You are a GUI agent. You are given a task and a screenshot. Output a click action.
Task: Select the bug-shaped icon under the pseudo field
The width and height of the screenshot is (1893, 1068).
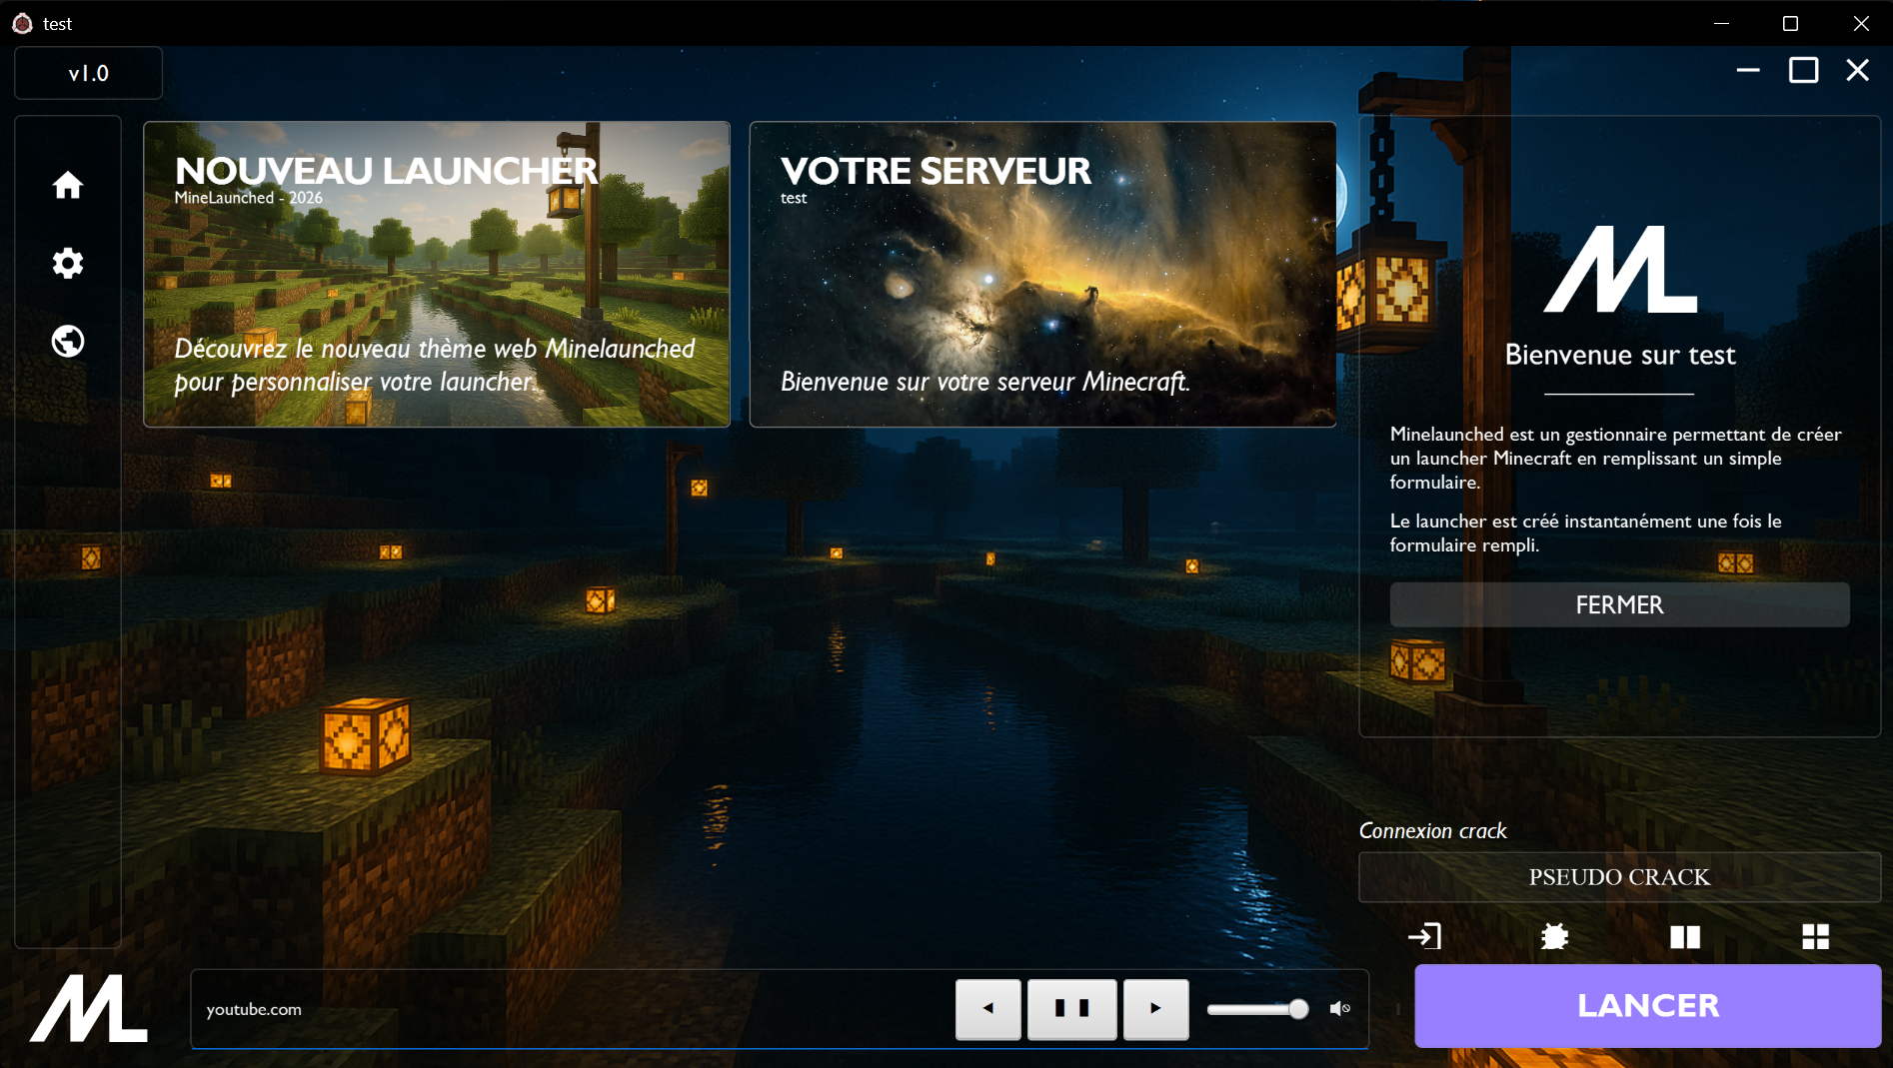pyautogui.click(x=1554, y=936)
